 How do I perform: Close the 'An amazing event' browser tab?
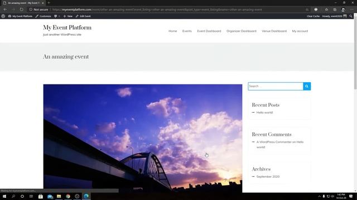[42, 3]
